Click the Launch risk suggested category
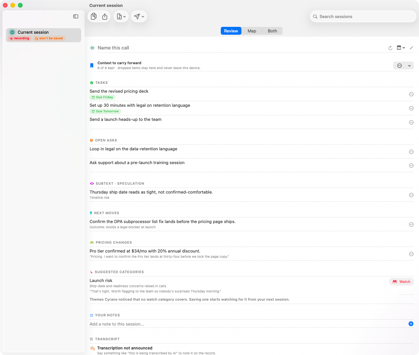419x355 pixels. (101, 281)
